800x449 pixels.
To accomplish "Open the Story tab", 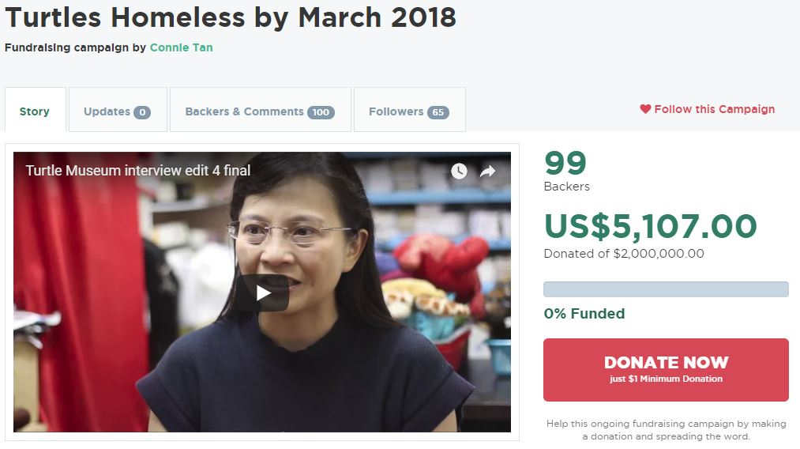I will [x=36, y=111].
